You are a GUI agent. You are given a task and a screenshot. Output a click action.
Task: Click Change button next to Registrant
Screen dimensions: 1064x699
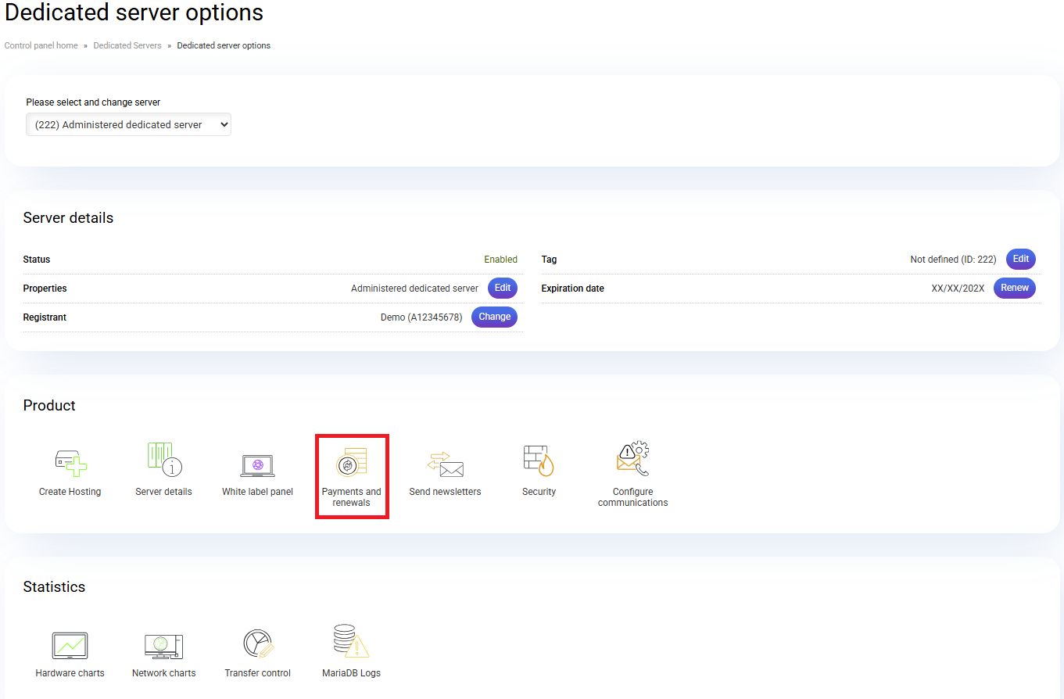point(494,317)
